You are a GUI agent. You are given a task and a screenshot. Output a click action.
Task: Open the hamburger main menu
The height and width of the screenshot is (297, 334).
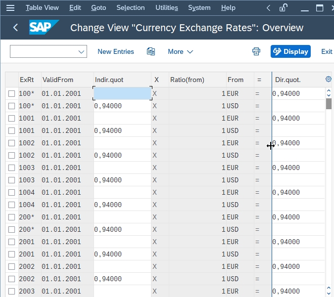[10, 8]
